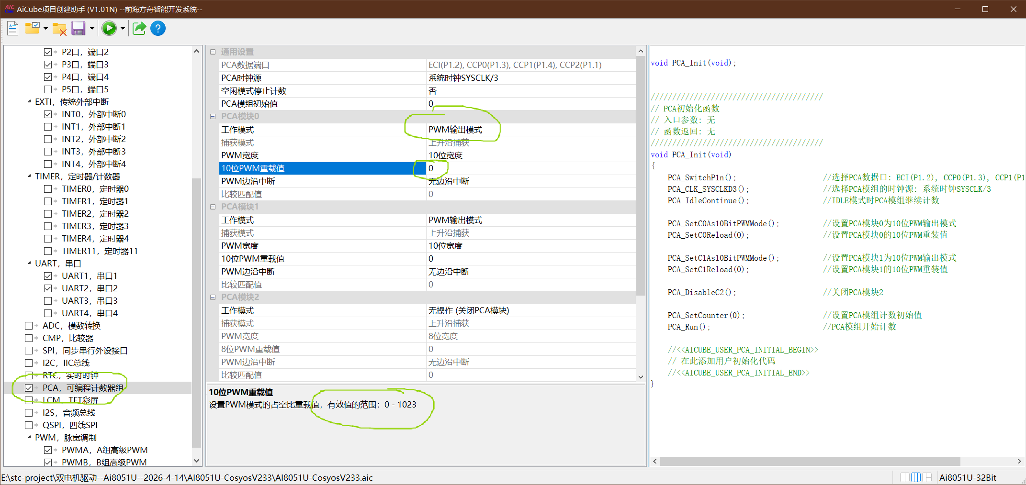Toggle P2口 端口2 checkbox

pyautogui.click(x=48, y=52)
